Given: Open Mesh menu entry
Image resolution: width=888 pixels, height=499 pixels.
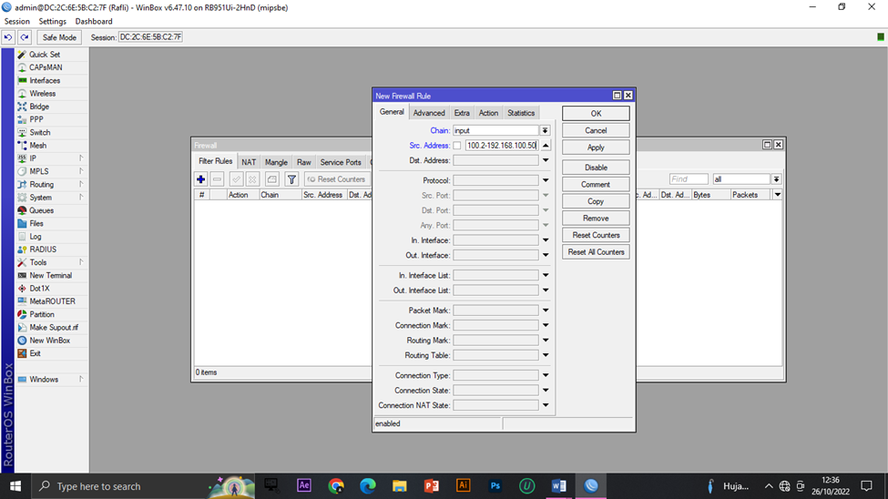Looking at the screenshot, I should pos(38,146).
